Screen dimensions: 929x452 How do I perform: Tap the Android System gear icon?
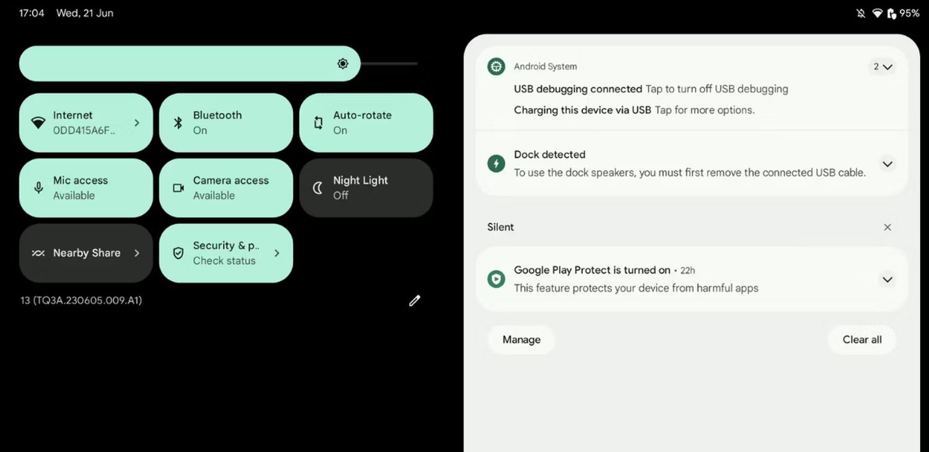click(x=496, y=66)
